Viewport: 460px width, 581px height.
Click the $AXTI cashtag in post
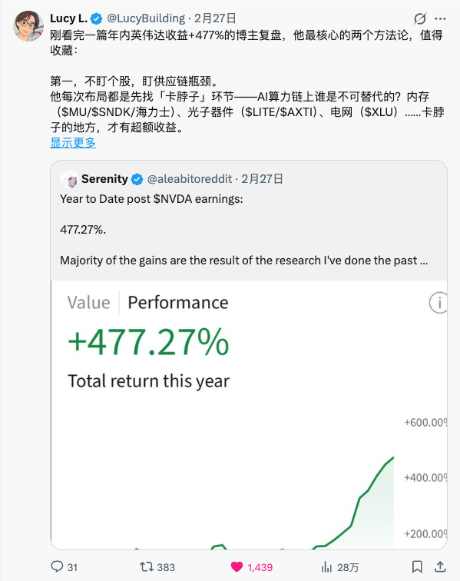[296, 112]
